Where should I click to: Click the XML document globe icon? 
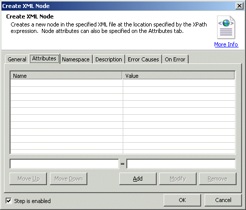pos(226,27)
